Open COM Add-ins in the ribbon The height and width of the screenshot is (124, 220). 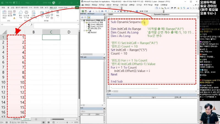[33, 14]
